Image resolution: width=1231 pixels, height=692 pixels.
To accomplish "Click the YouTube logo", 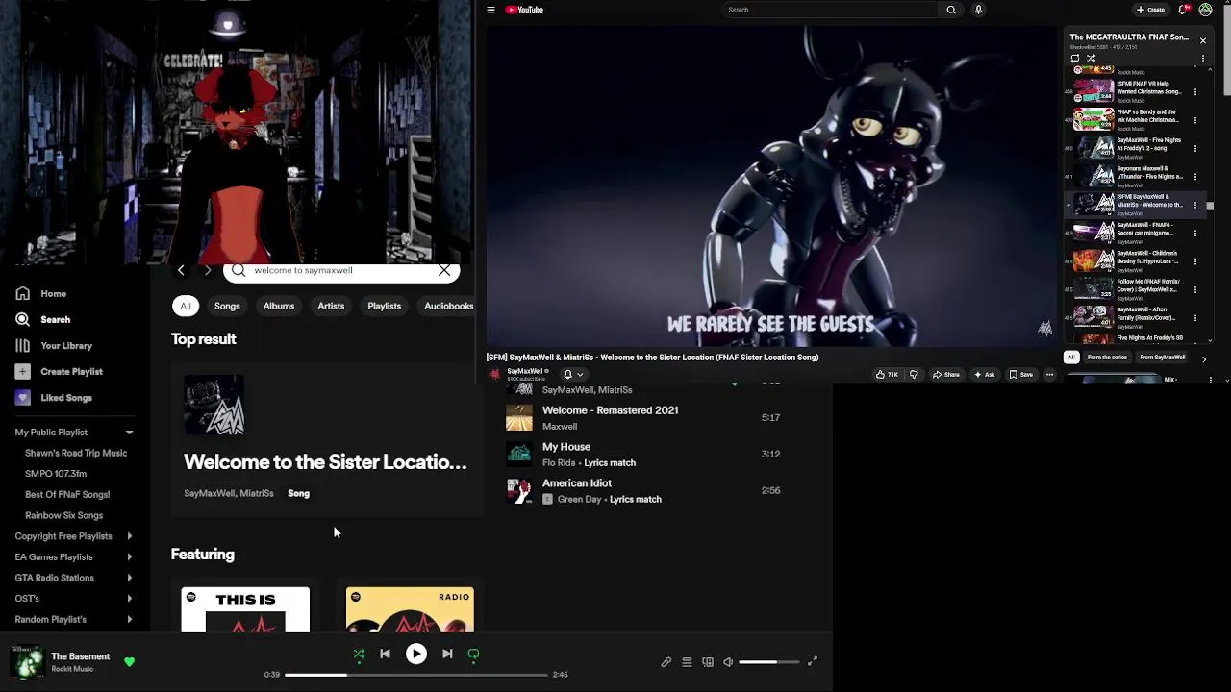I will click(524, 10).
